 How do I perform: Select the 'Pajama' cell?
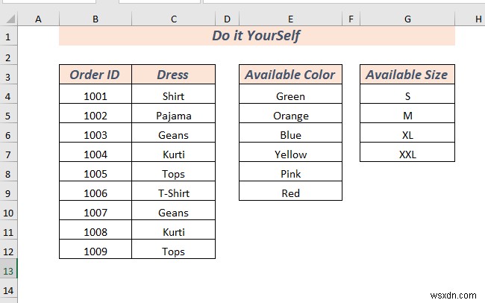[x=173, y=116]
